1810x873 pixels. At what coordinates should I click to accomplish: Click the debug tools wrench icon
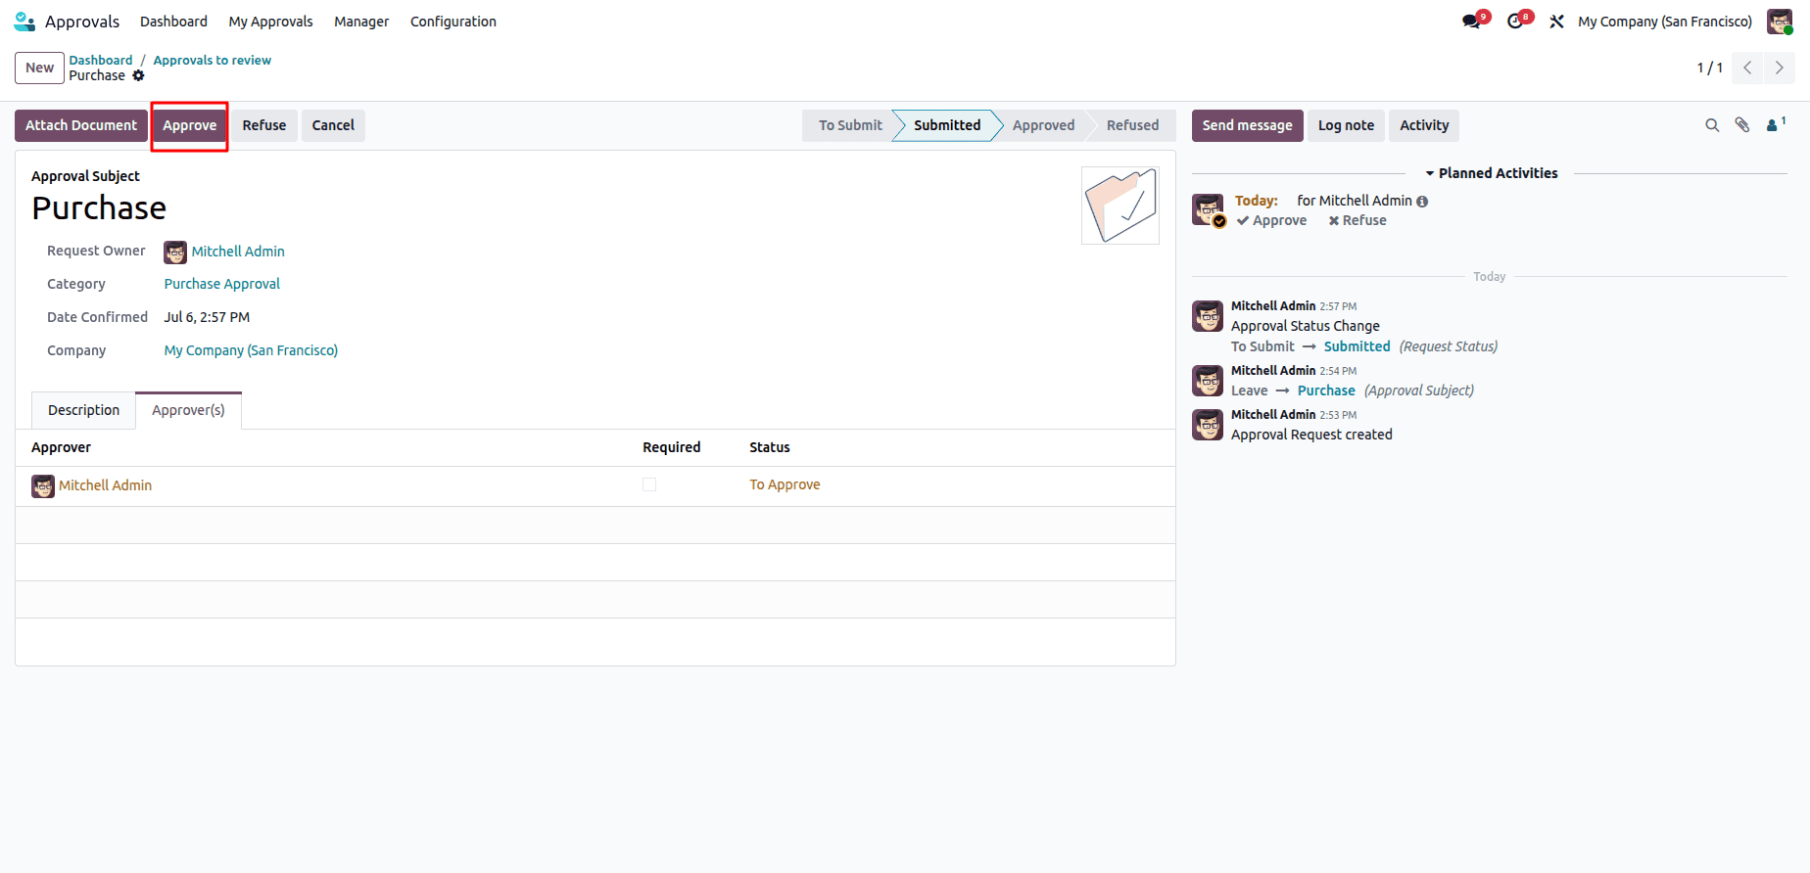pos(1556,22)
